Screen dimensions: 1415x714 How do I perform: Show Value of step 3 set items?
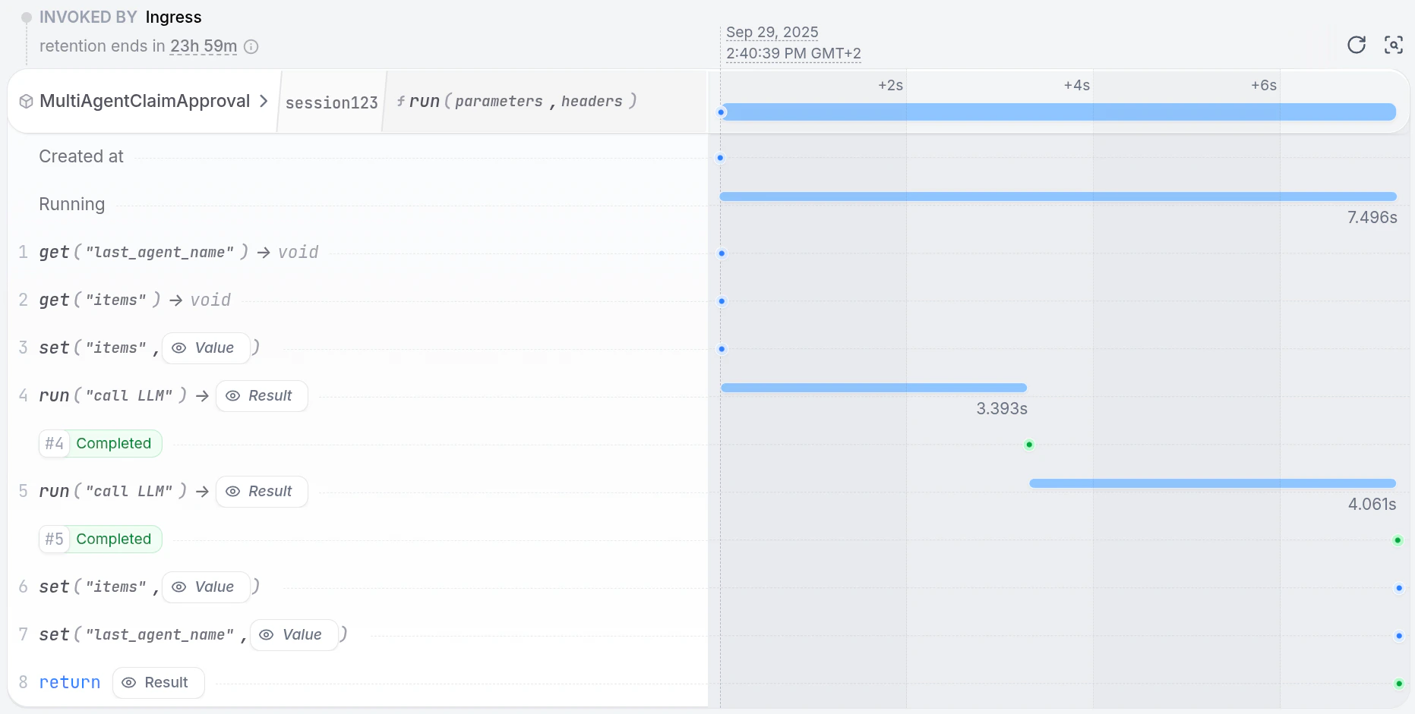[x=206, y=348]
